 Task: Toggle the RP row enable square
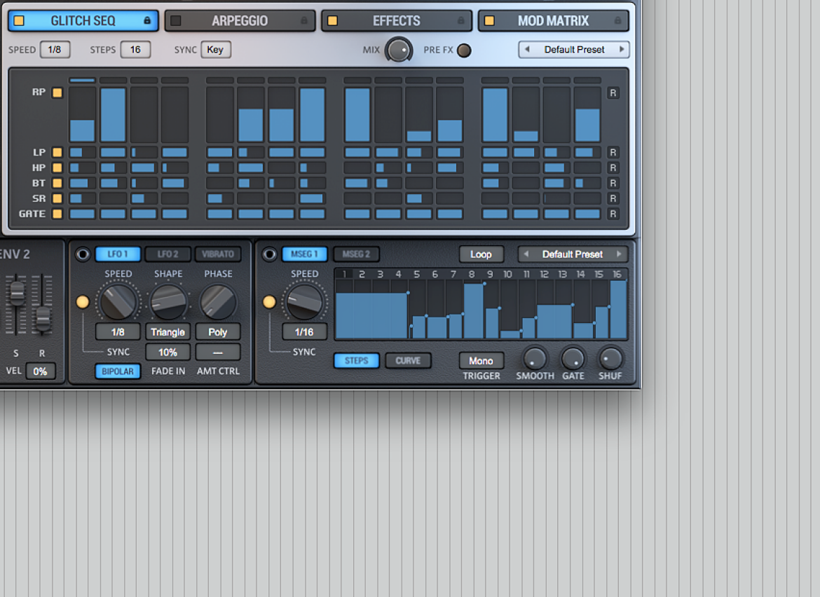57,92
